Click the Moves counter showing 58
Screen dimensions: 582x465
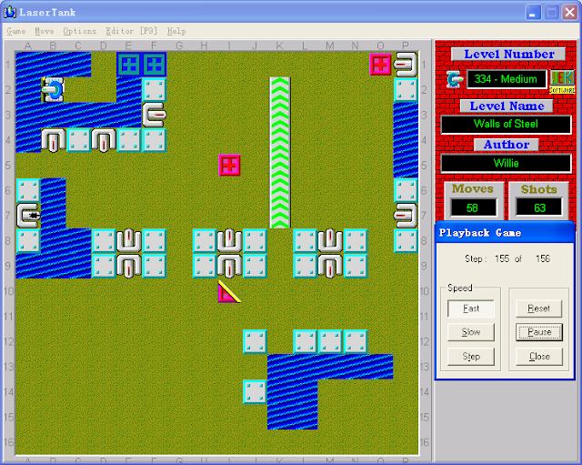(473, 207)
